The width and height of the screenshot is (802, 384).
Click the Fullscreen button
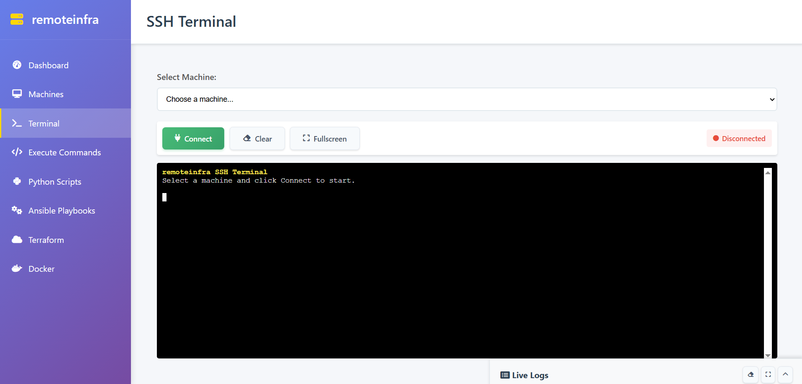(x=325, y=138)
